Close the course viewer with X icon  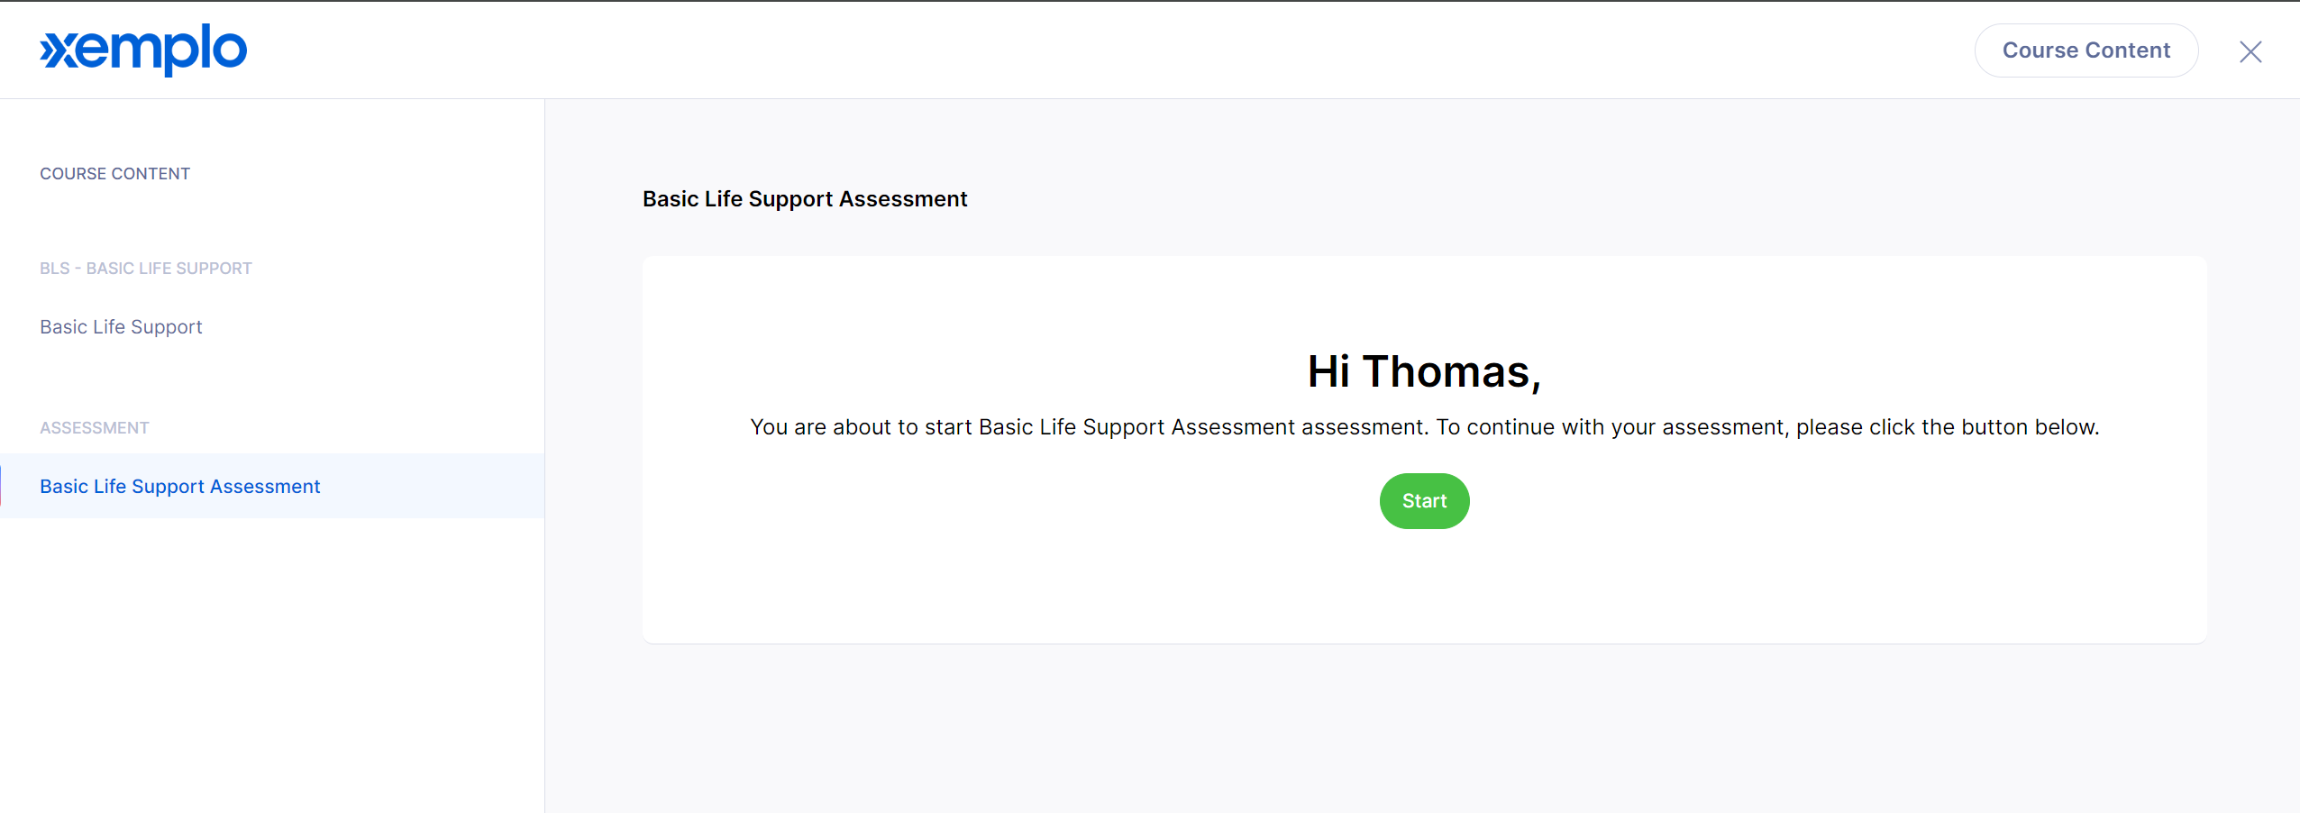(2250, 51)
